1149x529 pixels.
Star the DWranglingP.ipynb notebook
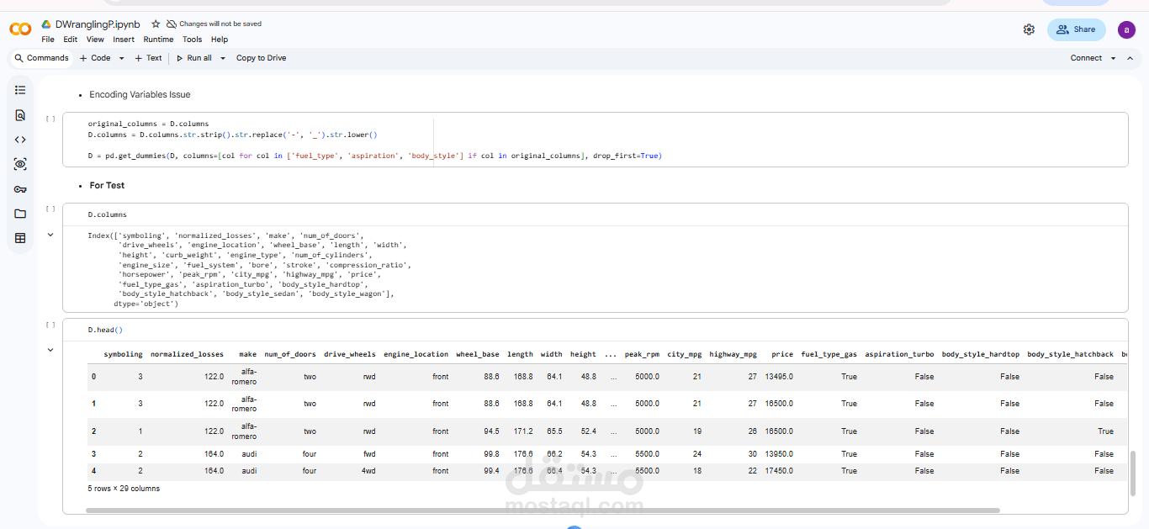(156, 24)
